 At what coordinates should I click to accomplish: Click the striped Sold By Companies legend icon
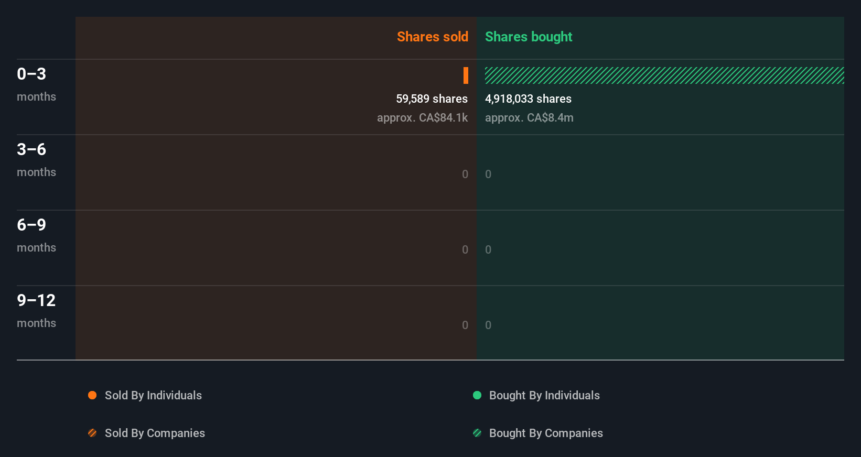click(x=92, y=433)
